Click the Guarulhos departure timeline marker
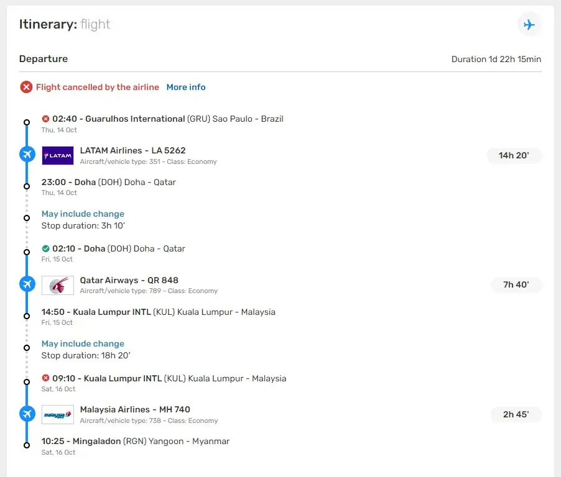This screenshot has height=477, width=561. pos(26,122)
